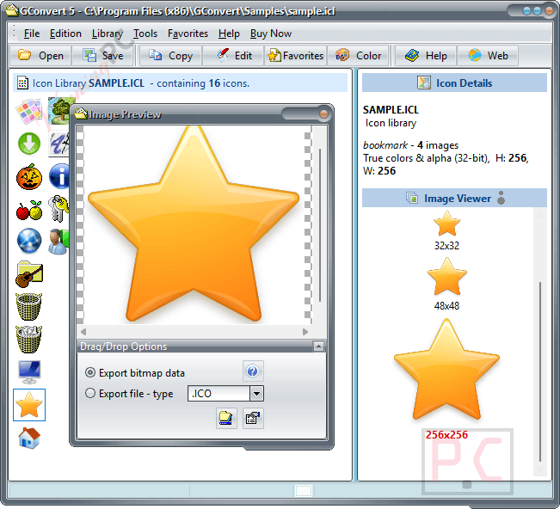Select the guitar folder icon
This screenshot has height=509, width=560.
(x=29, y=273)
